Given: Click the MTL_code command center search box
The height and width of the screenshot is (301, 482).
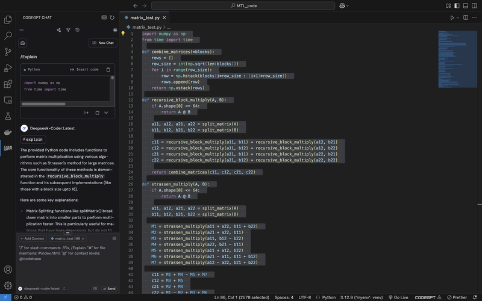Looking at the screenshot, I should (243, 5).
